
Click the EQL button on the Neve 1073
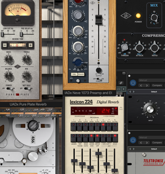[74, 74]
